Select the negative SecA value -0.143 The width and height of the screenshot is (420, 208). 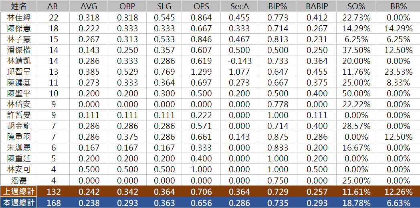240,61
